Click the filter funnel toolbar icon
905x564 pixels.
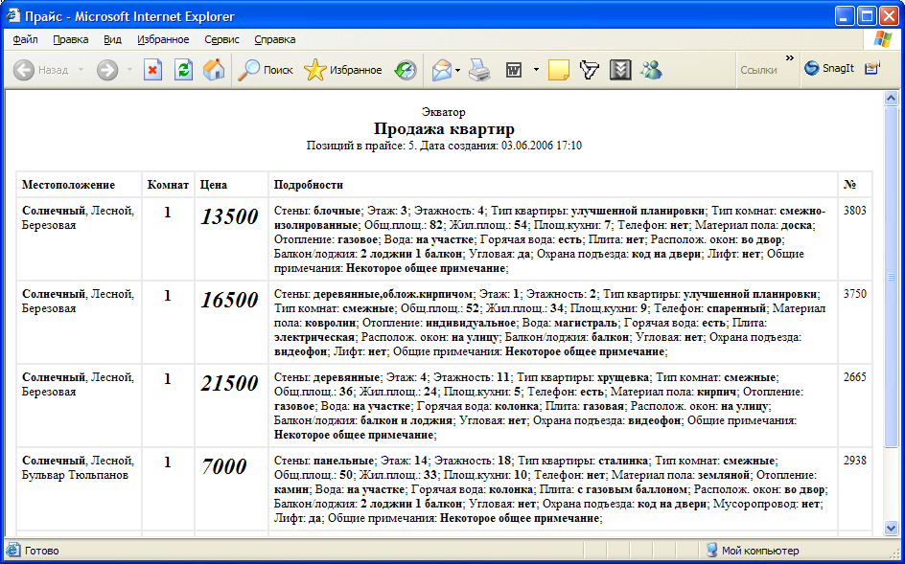click(590, 70)
